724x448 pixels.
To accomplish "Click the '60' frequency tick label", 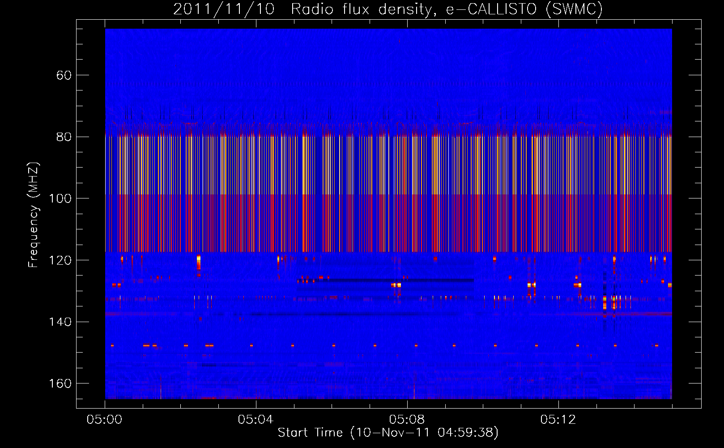I will tap(64, 75).
